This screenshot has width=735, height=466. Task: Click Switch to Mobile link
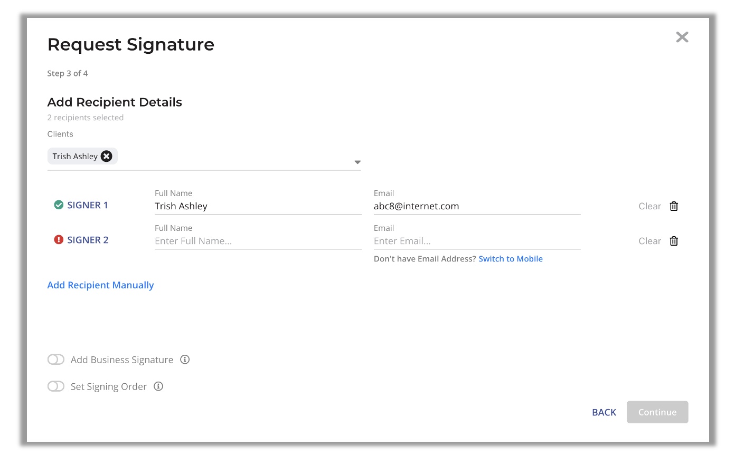pyautogui.click(x=511, y=259)
